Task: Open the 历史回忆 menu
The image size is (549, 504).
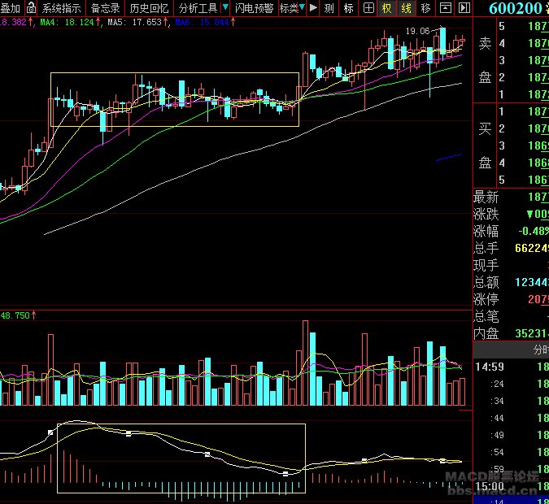Action: [x=150, y=8]
